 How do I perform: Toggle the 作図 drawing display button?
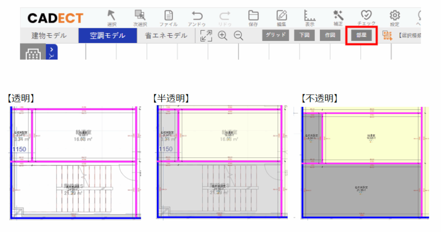coord(330,35)
